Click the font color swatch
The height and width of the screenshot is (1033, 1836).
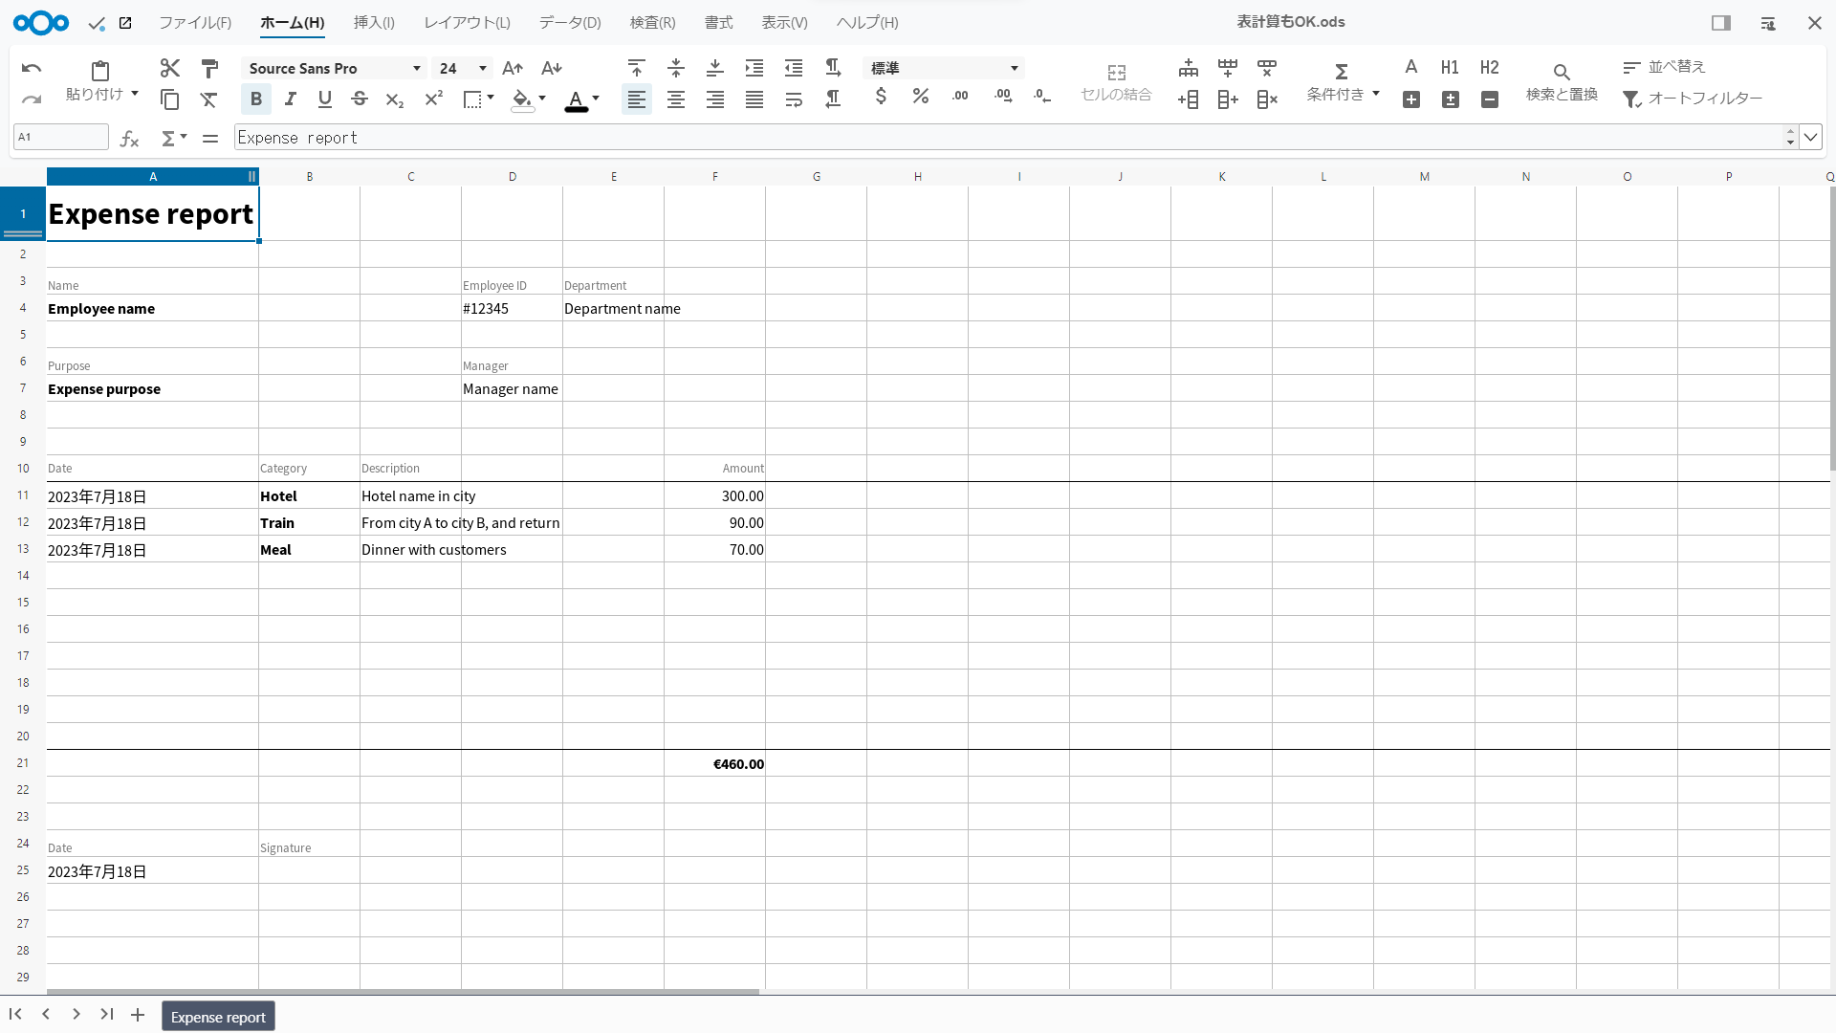[576, 99]
